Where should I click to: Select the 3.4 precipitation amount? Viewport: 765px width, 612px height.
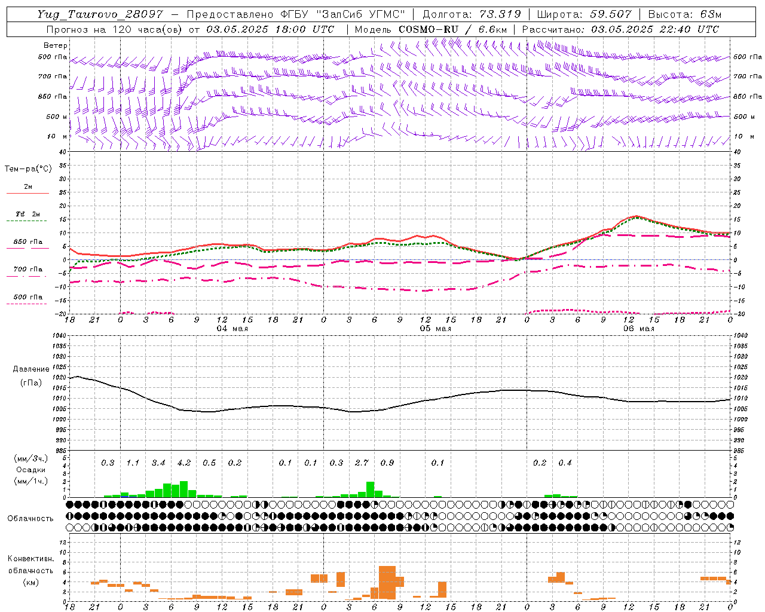click(x=158, y=463)
